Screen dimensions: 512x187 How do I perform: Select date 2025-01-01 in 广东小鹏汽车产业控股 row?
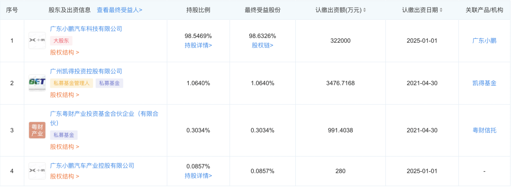422,171
